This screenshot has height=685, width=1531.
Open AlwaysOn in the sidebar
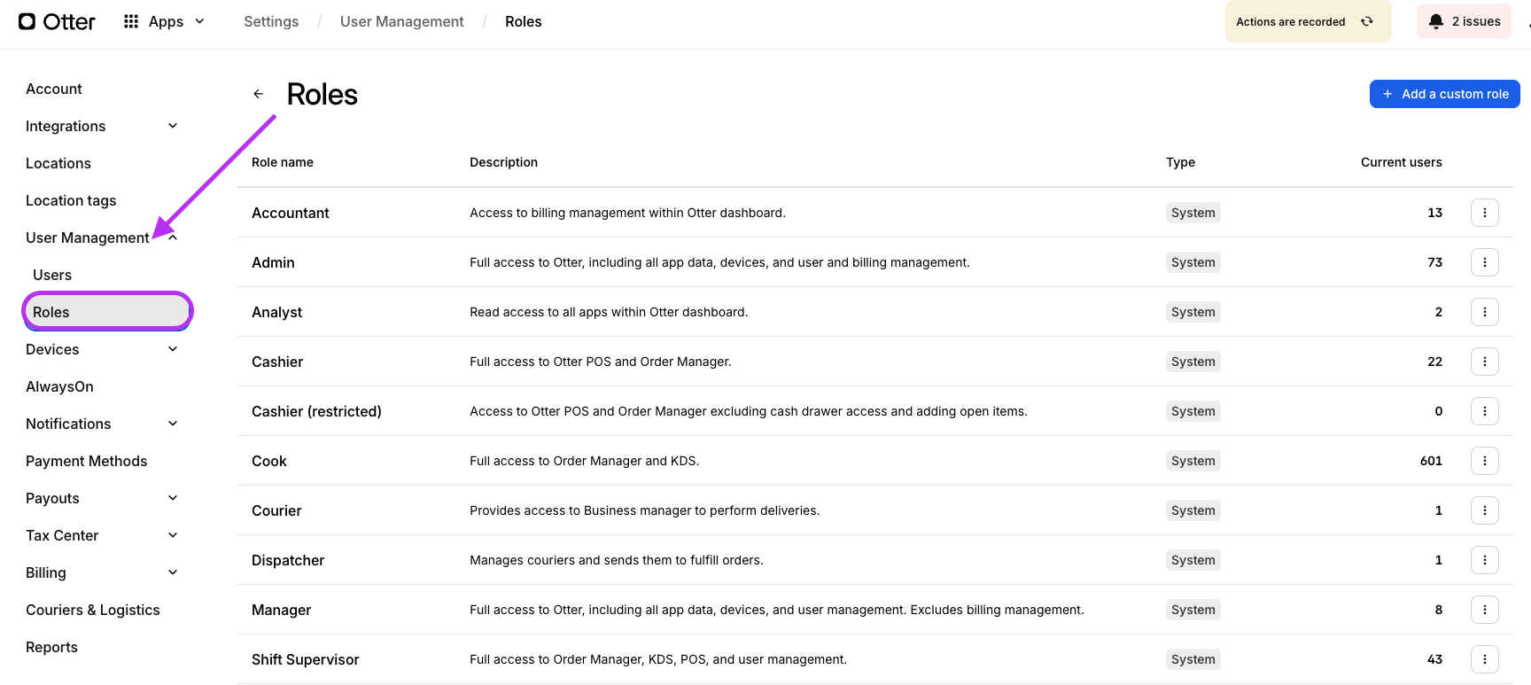(x=59, y=386)
